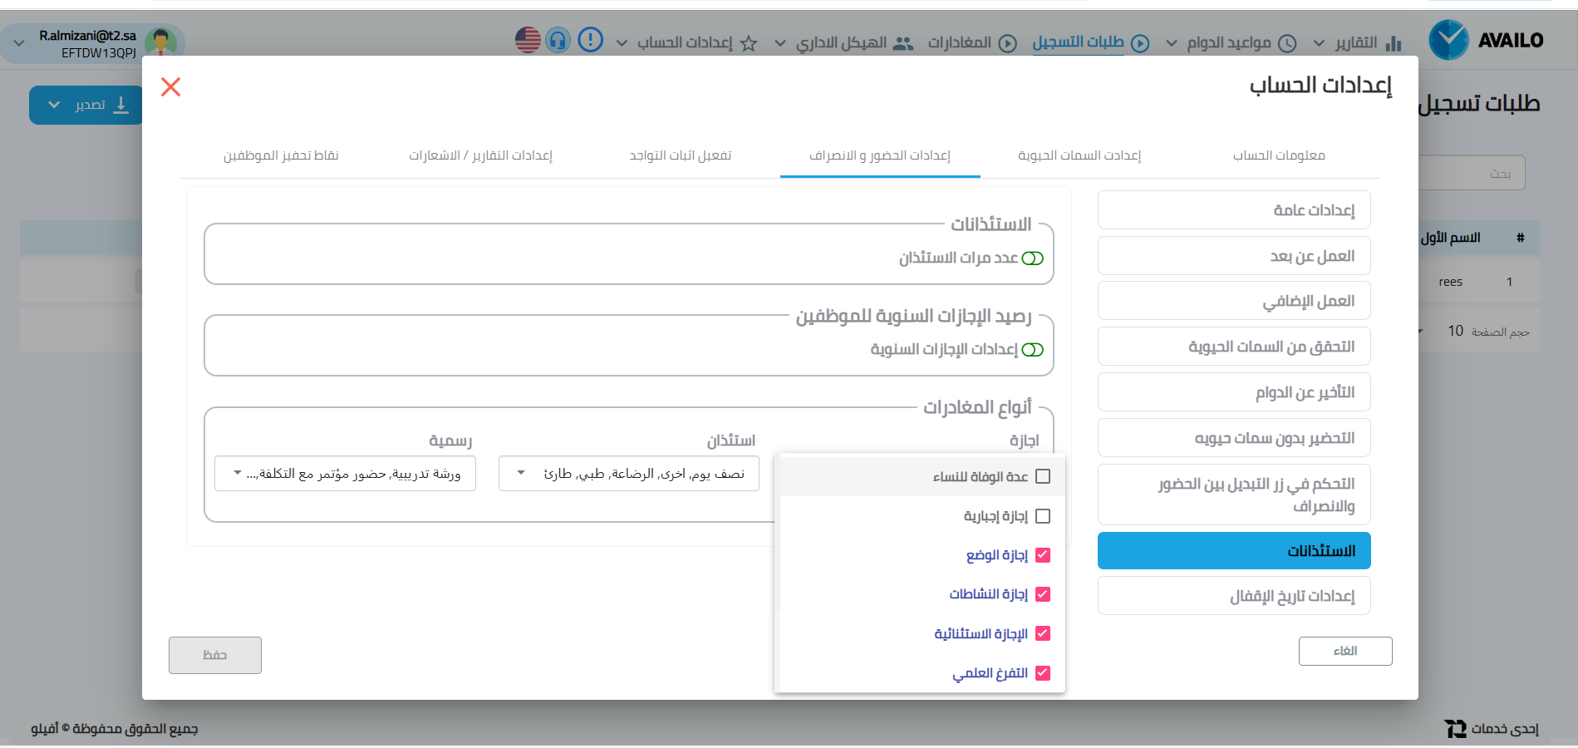1578x748 pixels.
Task: Click the reports bar chart icon
Action: [1394, 42]
